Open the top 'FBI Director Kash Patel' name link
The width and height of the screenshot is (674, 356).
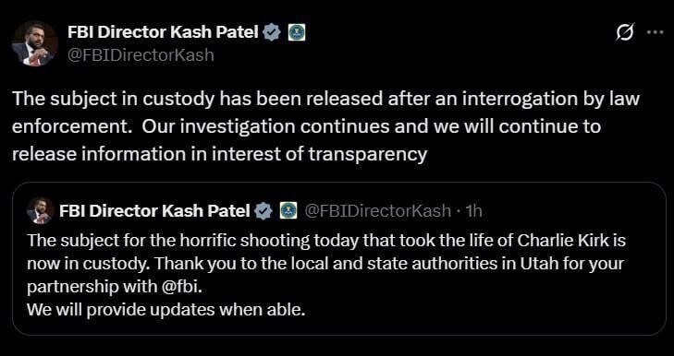pos(163,32)
